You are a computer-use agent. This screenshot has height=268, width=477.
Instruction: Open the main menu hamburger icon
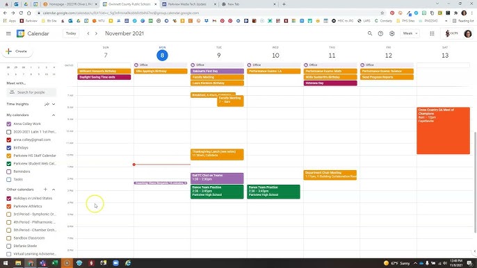point(8,33)
